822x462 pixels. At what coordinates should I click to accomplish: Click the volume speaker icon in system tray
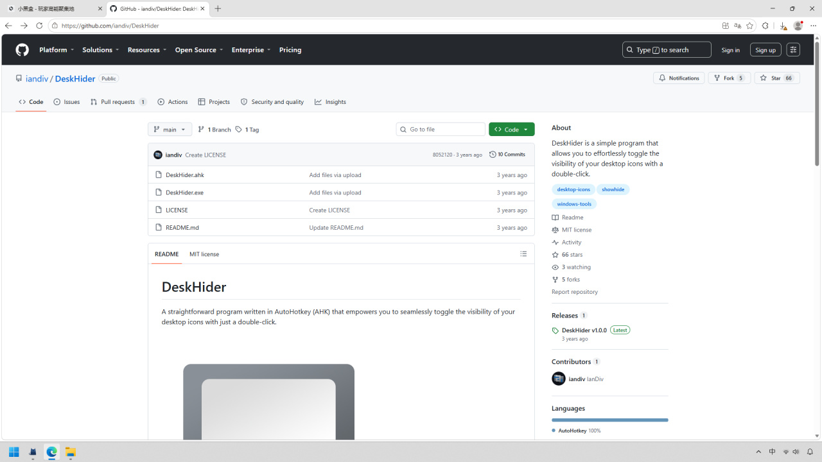tap(796, 452)
